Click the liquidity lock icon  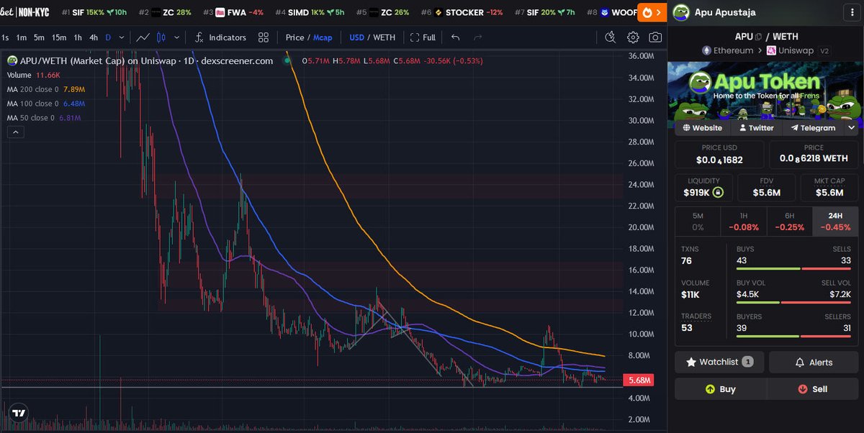click(x=717, y=193)
